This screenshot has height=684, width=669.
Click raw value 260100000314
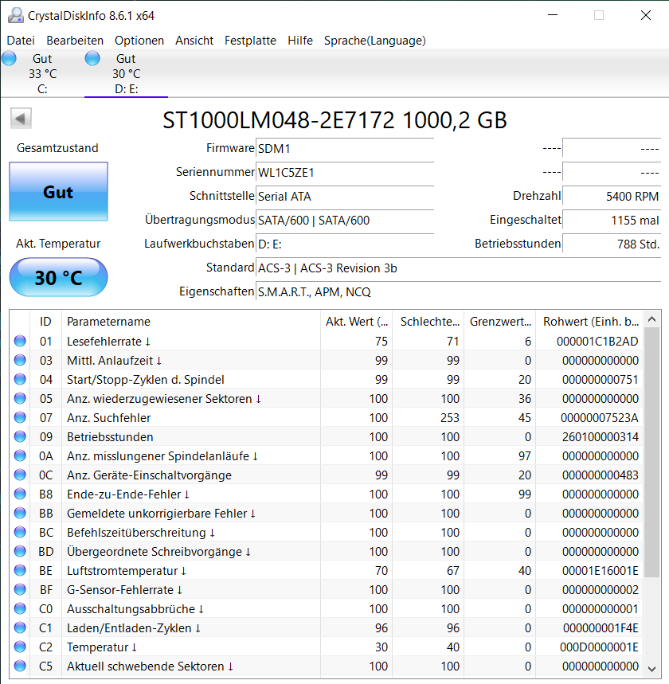[600, 436]
